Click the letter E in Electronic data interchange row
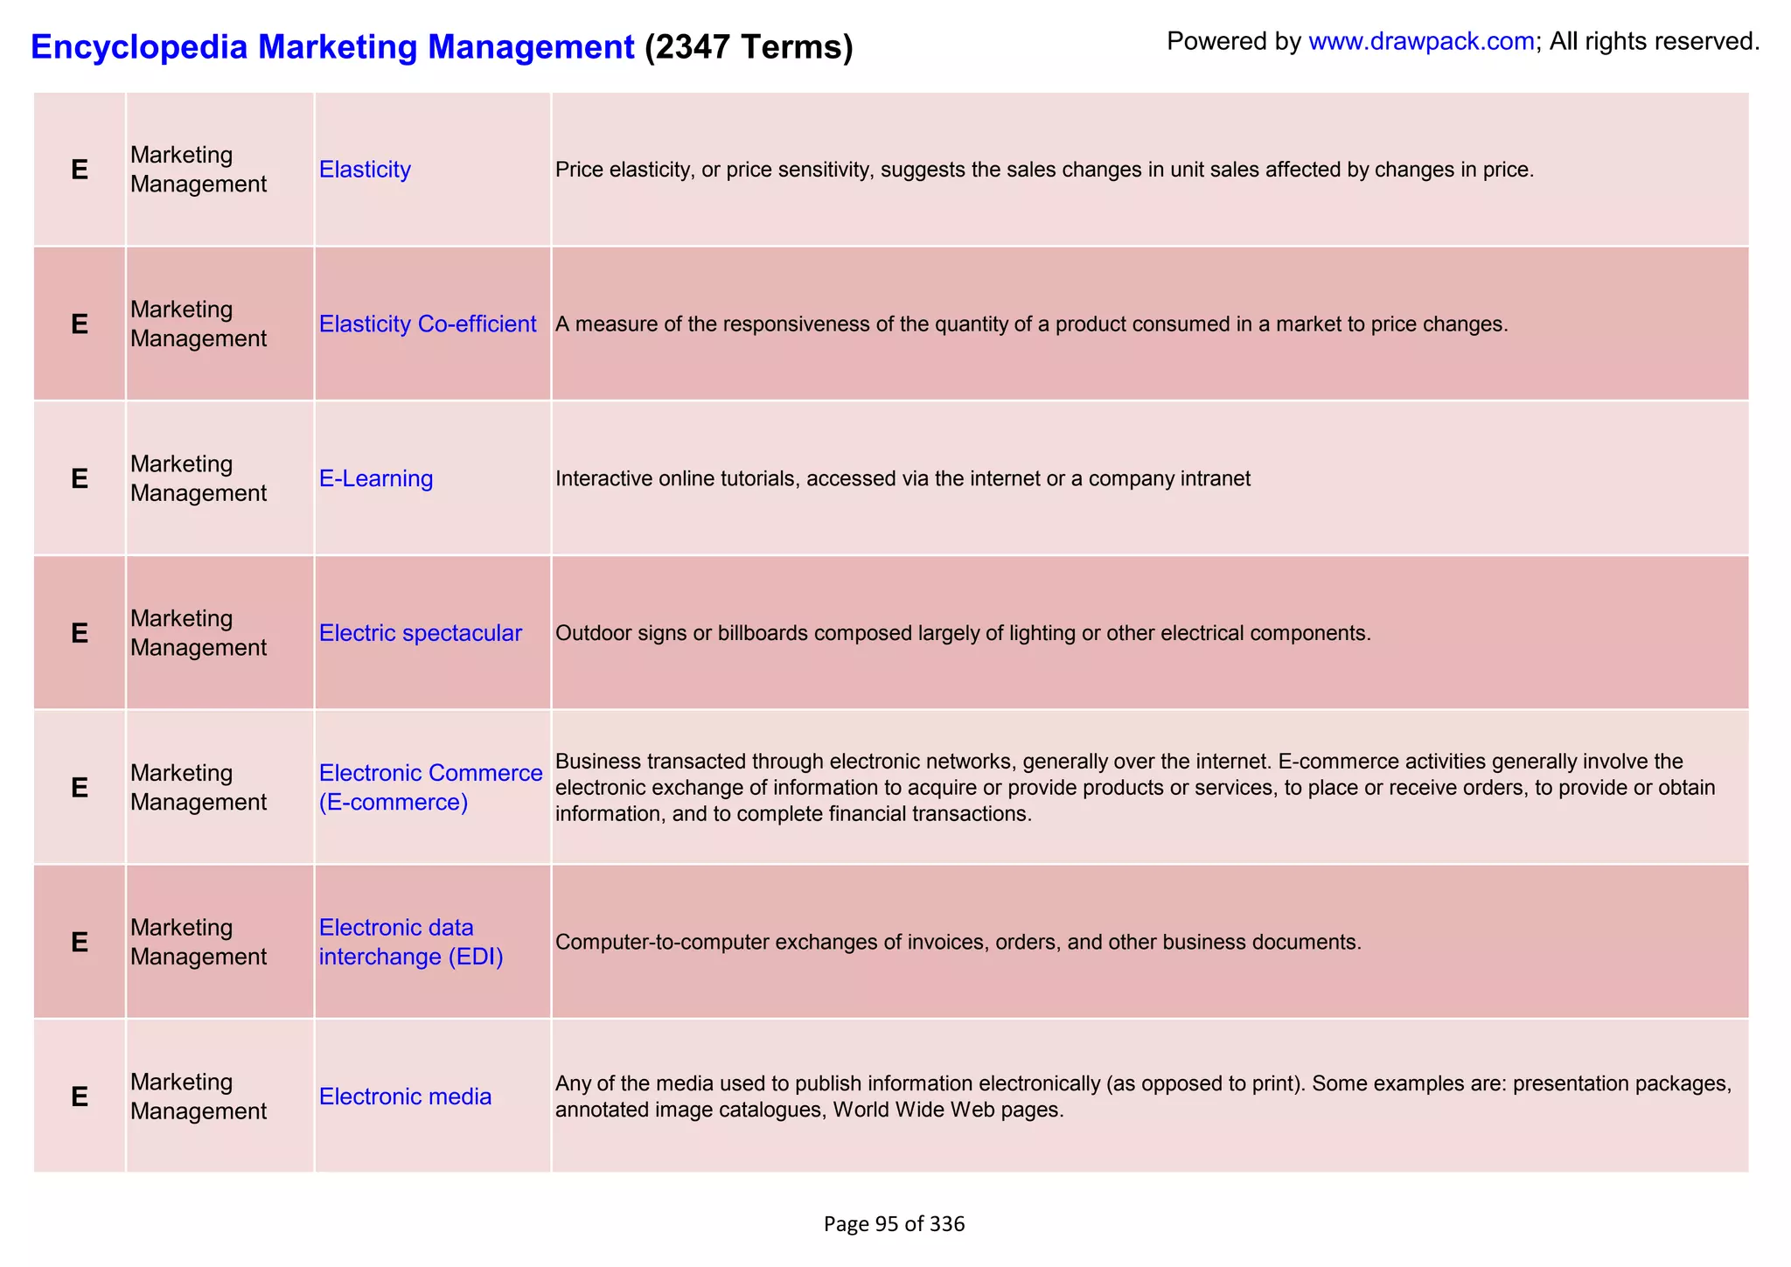 point(80,942)
